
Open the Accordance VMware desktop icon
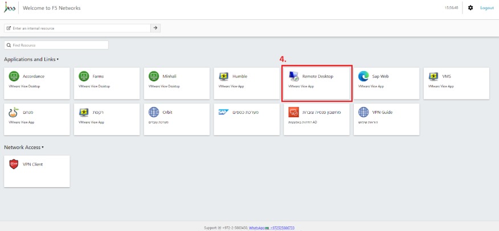(x=14, y=76)
